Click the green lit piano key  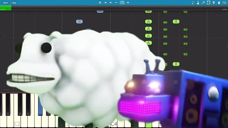[x=148, y=125]
